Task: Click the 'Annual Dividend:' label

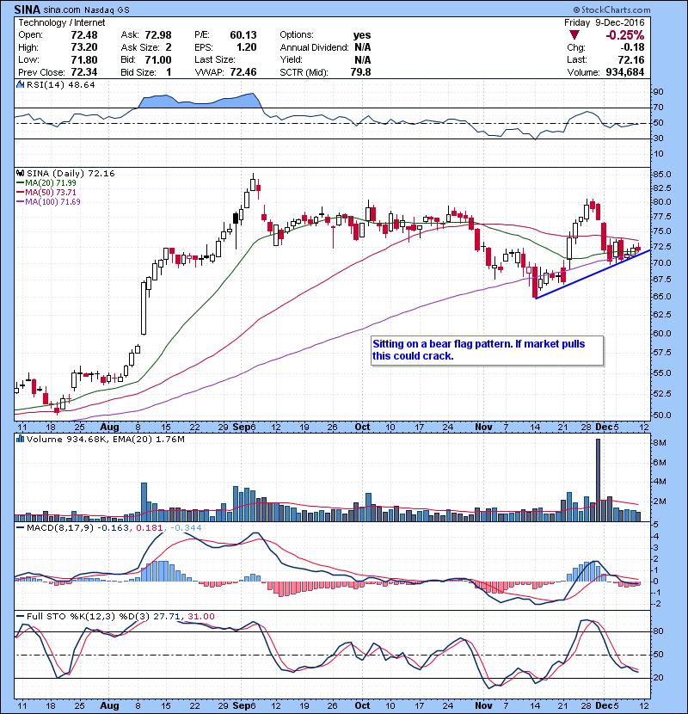Action: click(x=314, y=47)
